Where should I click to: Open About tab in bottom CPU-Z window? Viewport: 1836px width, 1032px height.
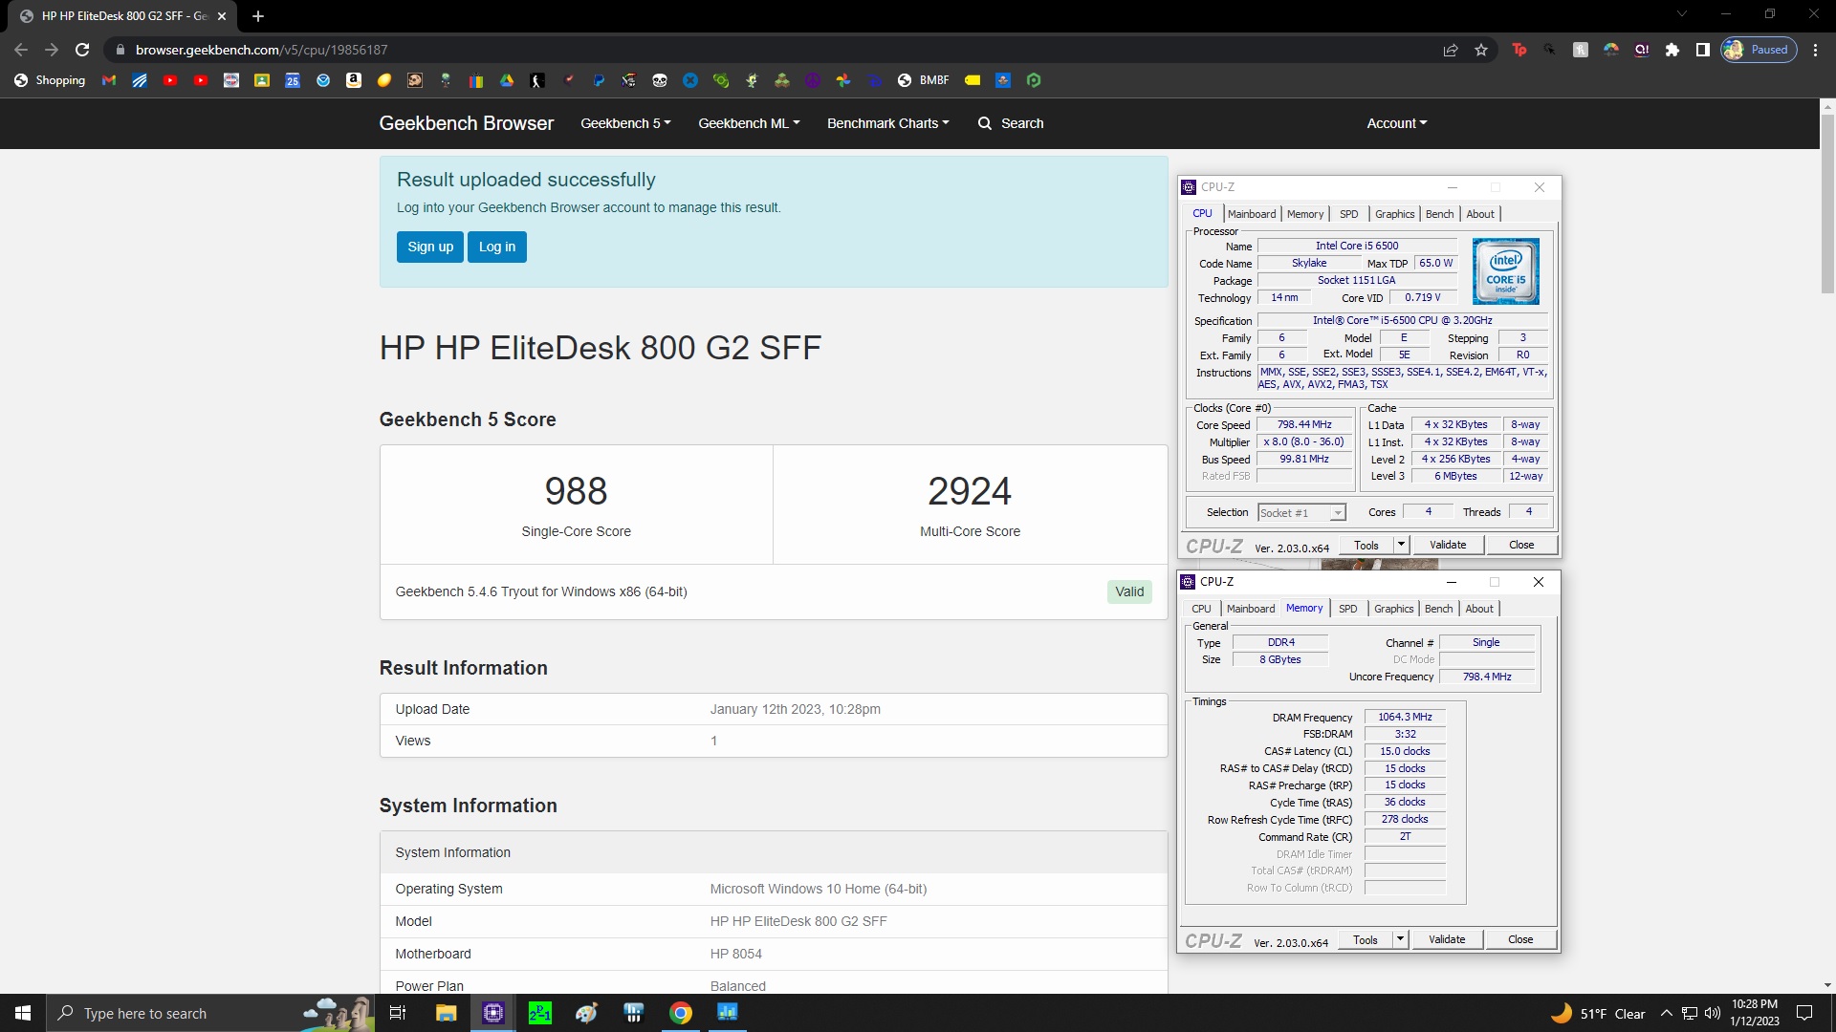click(1479, 609)
